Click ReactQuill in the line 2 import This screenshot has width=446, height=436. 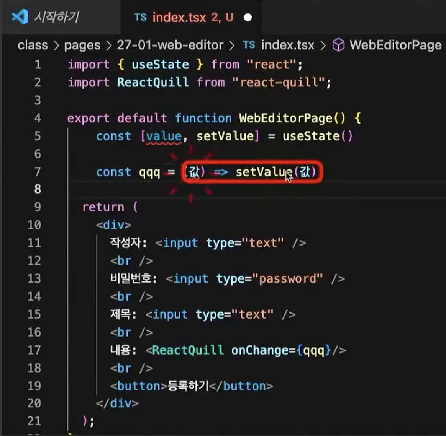153,82
